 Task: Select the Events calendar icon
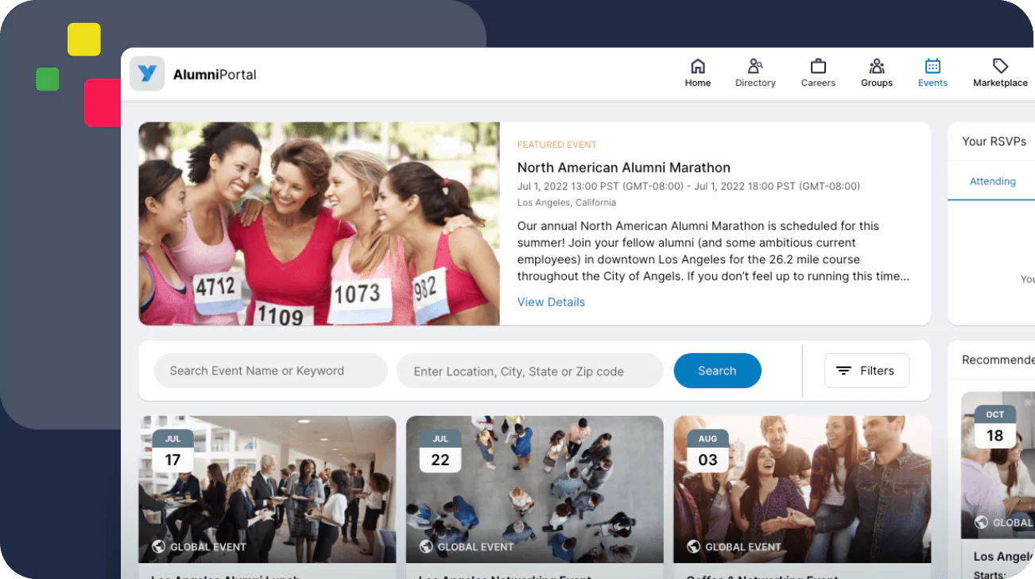(x=932, y=66)
